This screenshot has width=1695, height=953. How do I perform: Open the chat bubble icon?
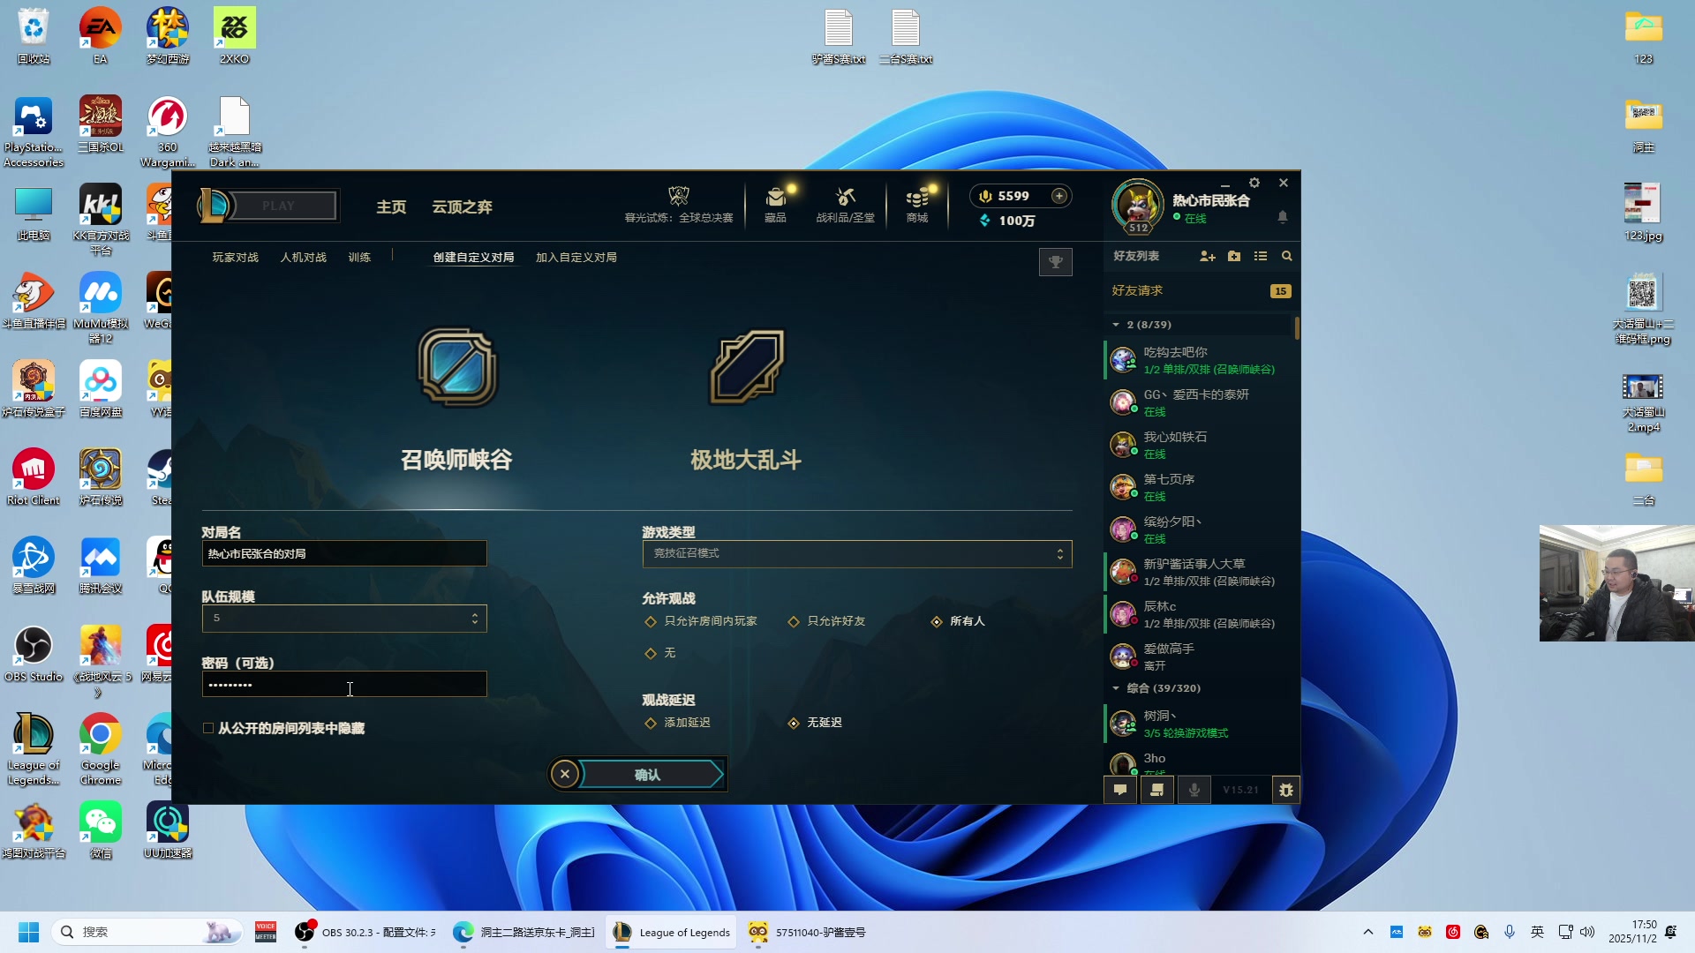pos(1120,790)
